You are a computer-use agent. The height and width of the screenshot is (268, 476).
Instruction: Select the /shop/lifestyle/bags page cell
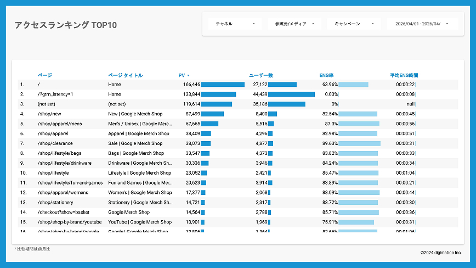(59, 153)
